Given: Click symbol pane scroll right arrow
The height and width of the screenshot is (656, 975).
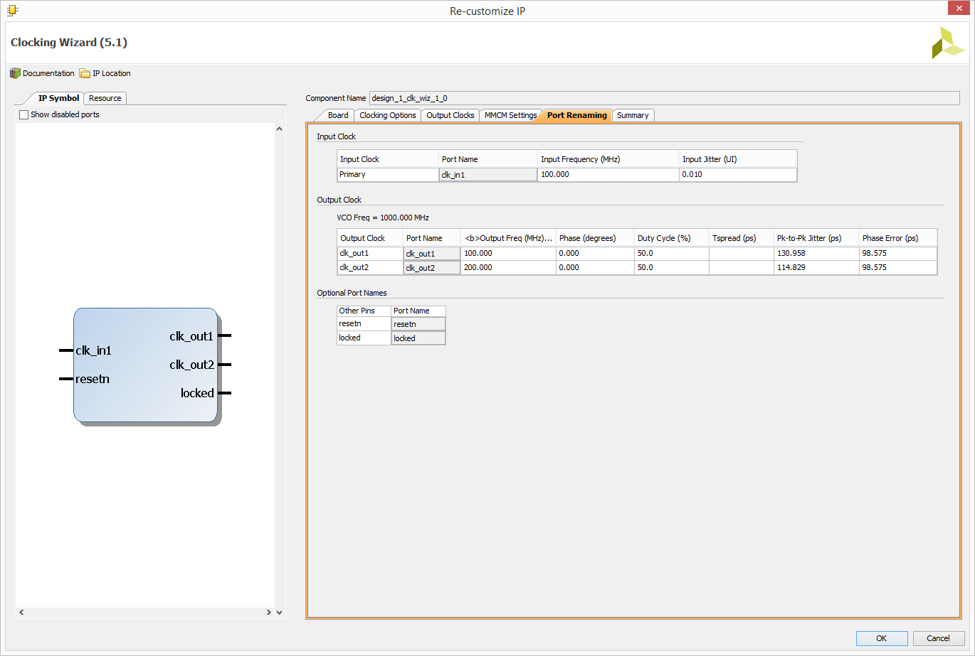Looking at the screenshot, I should coord(268,612).
